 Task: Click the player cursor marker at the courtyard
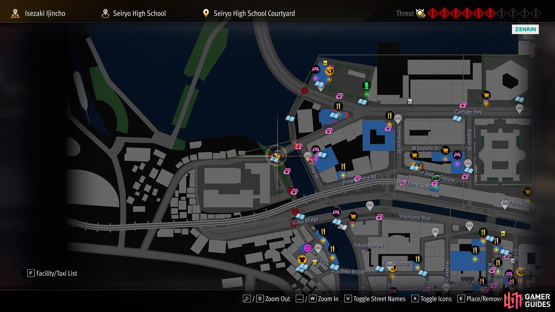(x=277, y=156)
